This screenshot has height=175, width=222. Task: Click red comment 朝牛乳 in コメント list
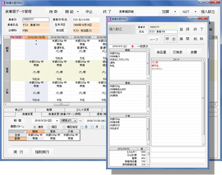click(x=155, y=66)
